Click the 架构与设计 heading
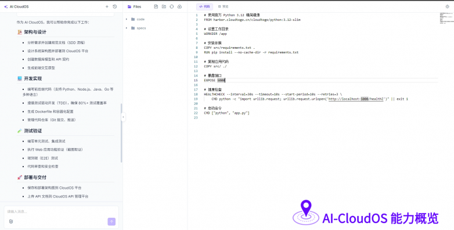This screenshot has width=454, height=230. (x=35, y=32)
